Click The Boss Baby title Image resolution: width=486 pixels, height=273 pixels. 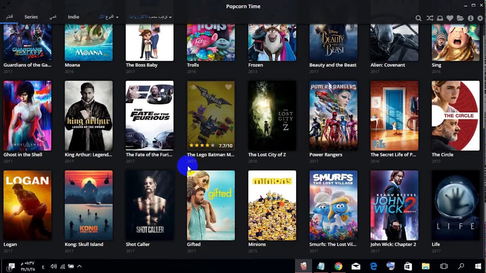pyautogui.click(x=142, y=65)
